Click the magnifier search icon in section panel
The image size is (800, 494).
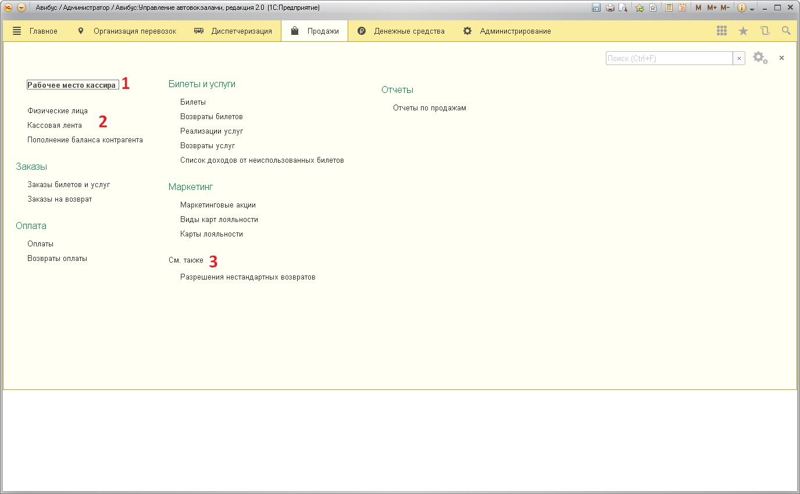coord(786,31)
